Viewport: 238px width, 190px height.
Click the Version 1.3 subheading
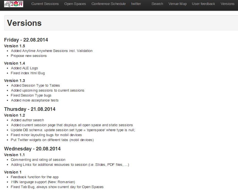(15, 81)
